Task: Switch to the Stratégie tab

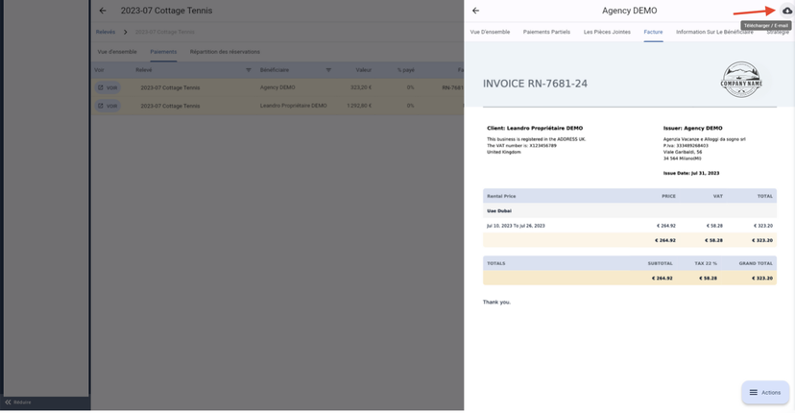Action: pos(779,32)
